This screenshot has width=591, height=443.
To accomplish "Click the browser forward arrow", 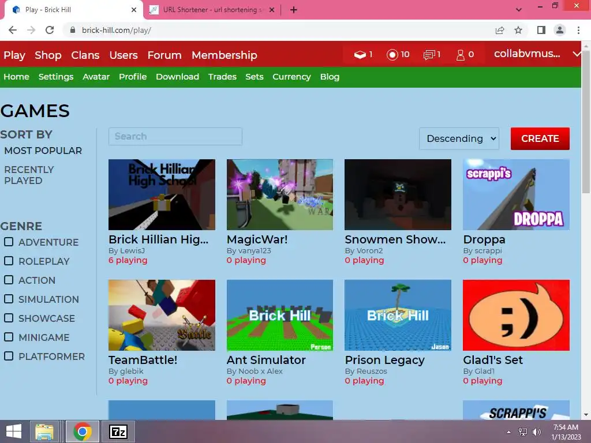I will pyautogui.click(x=31, y=30).
